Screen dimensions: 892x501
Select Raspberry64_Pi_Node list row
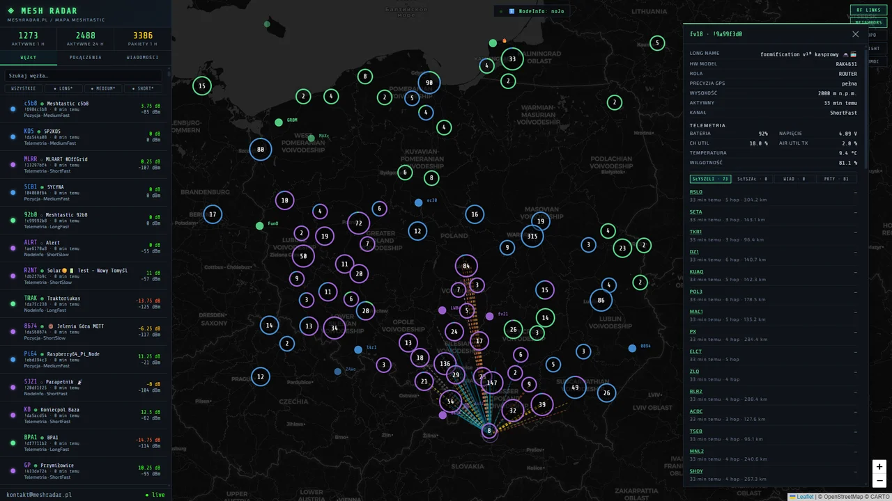coord(84,360)
